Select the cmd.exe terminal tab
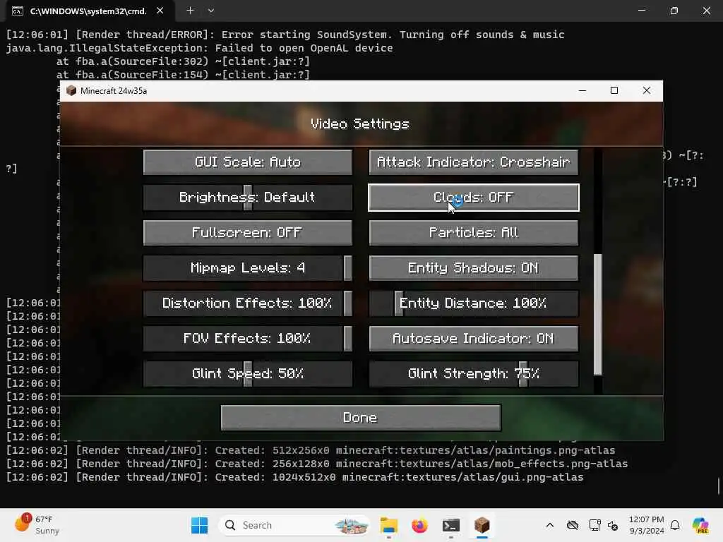 pos(88,11)
